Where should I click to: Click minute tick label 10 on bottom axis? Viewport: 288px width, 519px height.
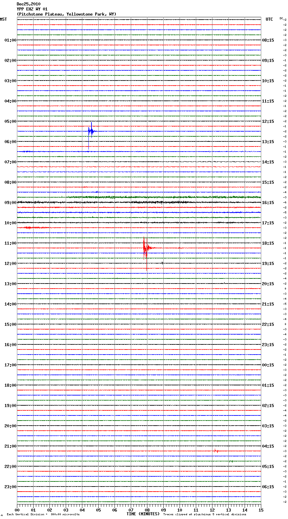coord(180,510)
